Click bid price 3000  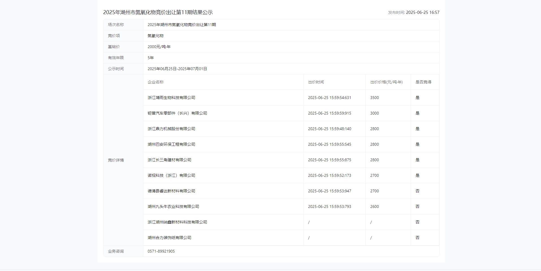375,113
